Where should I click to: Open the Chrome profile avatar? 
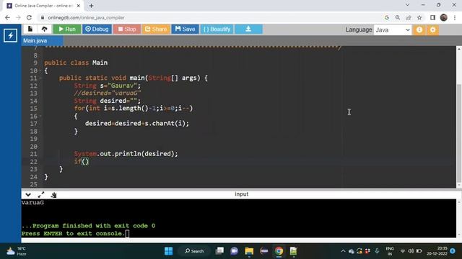(x=444, y=17)
